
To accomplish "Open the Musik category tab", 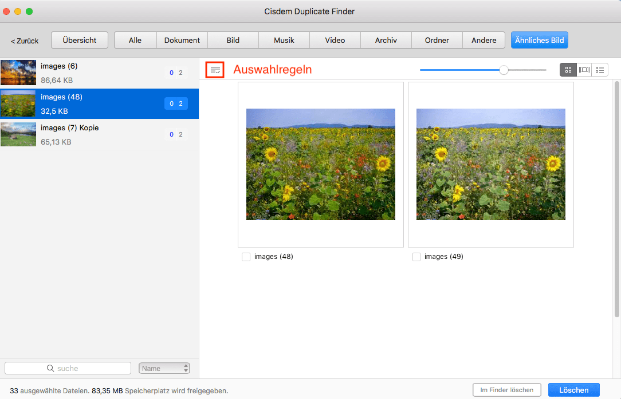I will (x=283, y=40).
